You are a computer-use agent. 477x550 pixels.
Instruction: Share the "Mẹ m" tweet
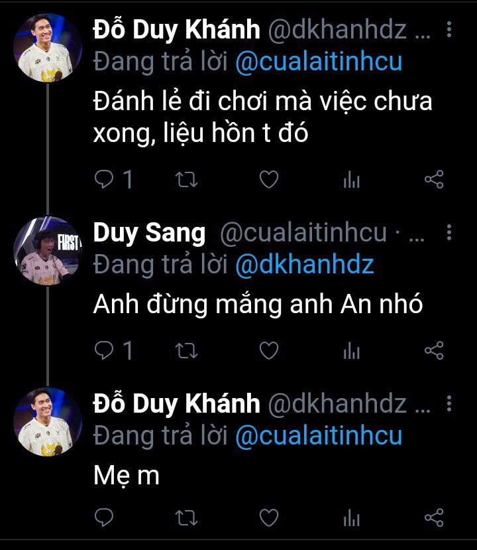[433, 517]
